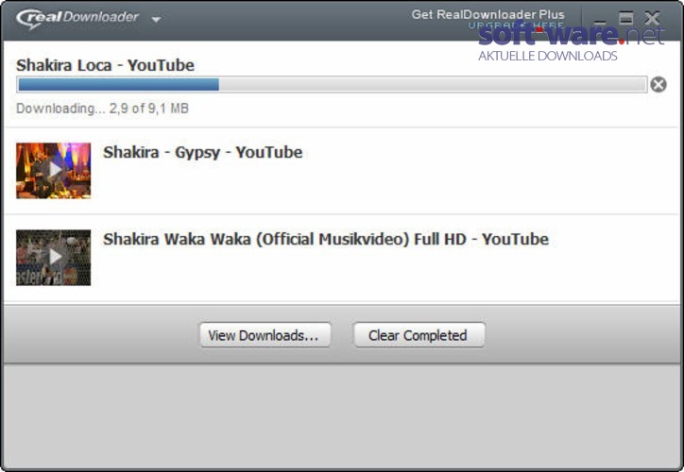Open the Get RealDownloader Plus upgrade link
Image resolution: width=684 pixels, height=472 pixels.
pos(487,18)
